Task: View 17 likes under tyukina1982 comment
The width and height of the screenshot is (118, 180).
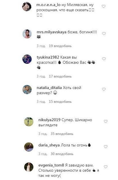Action: (60, 76)
